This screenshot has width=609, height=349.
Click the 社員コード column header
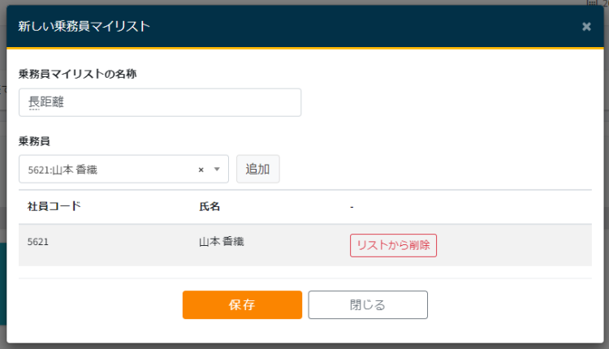pyautogui.click(x=54, y=207)
